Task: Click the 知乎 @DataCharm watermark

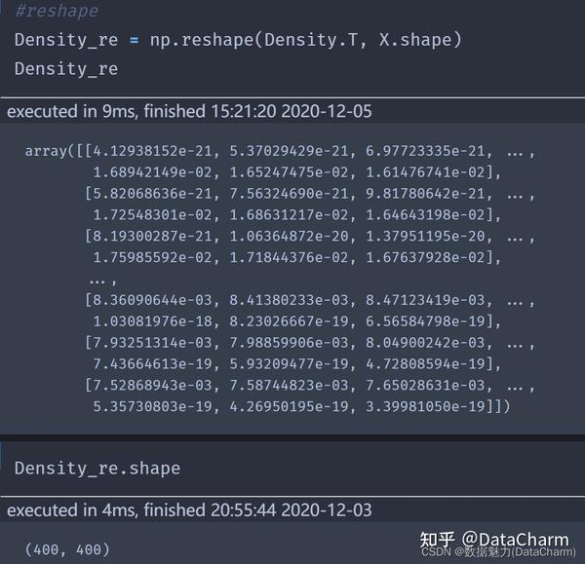Action: (x=494, y=539)
